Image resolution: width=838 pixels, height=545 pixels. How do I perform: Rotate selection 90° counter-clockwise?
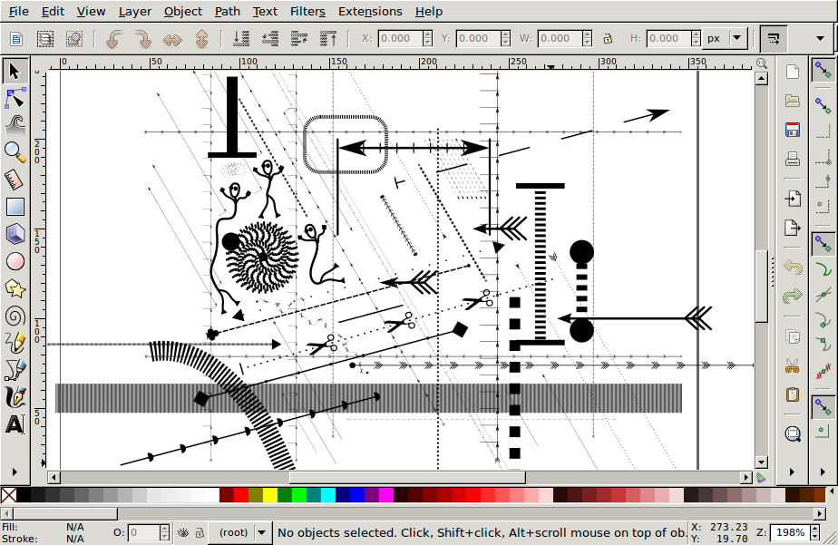tap(113, 39)
